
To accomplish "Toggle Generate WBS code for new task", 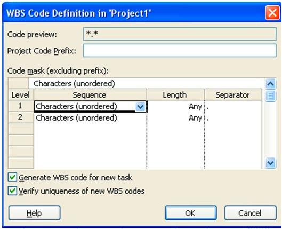I will [12, 178].
